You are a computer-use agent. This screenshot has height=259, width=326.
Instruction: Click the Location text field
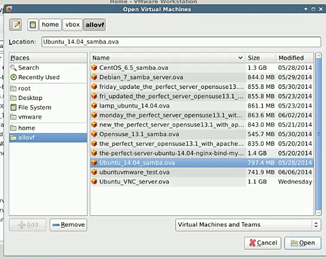click(181, 42)
